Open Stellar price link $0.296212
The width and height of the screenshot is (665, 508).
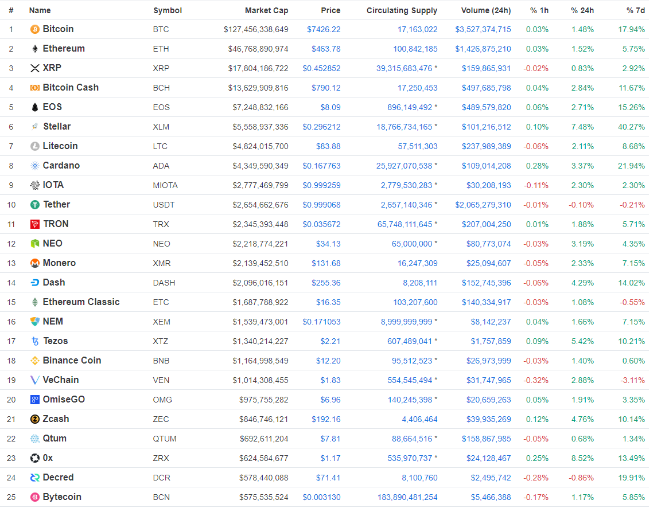321,127
